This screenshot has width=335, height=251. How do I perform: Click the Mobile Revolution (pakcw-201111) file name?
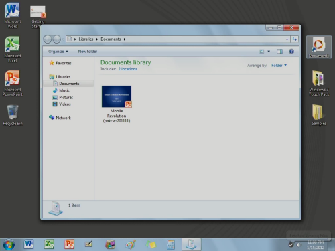(117, 116)
